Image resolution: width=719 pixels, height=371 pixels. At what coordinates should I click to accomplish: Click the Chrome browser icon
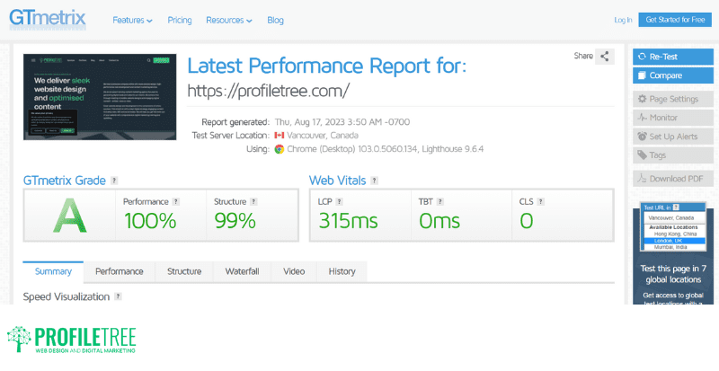coord(280,149)
